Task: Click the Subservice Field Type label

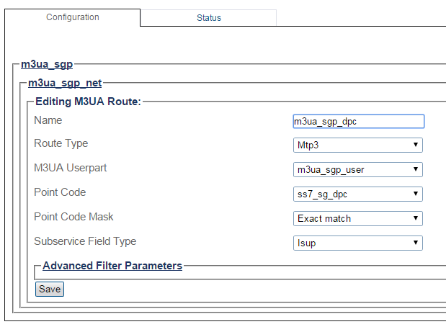Action: [x=85, y=241]
